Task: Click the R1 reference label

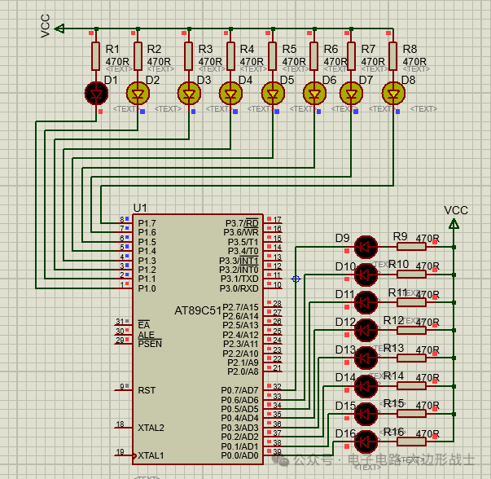Action: pos(112,49)
